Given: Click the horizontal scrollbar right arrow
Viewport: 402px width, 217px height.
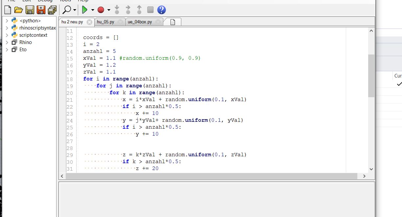Looking at the screenshot, I should coord(365,176).
